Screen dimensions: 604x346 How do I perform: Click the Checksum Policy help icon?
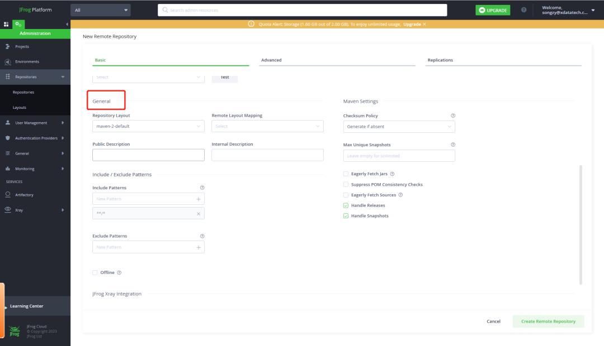click(452, 116)
